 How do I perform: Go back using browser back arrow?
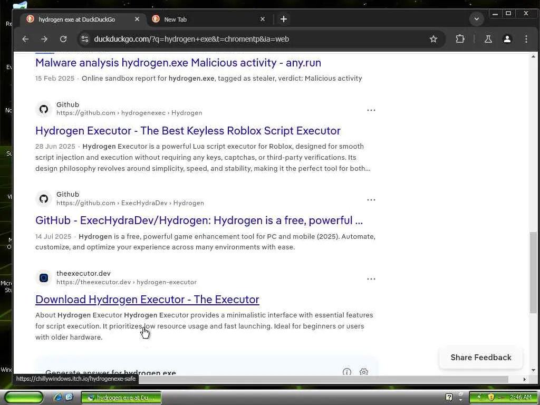coord(25,39)
